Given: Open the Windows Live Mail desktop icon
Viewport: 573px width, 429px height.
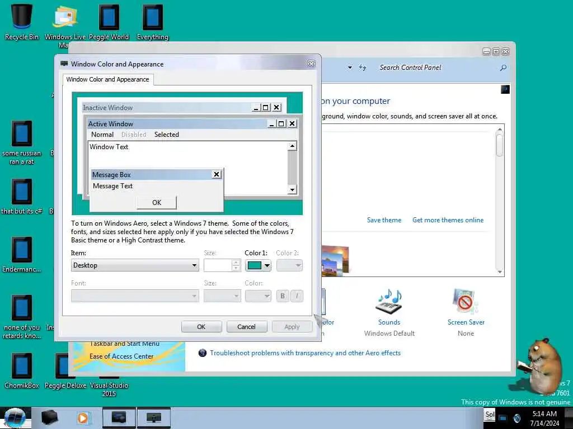Looking at the screenshot, I should (65, 22).
